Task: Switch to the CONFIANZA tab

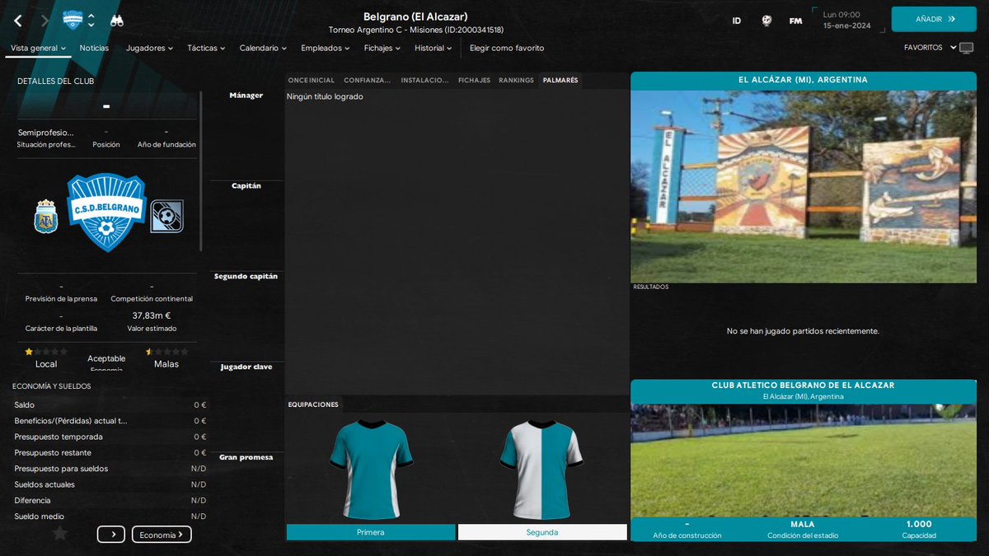Action: point(368,81)
